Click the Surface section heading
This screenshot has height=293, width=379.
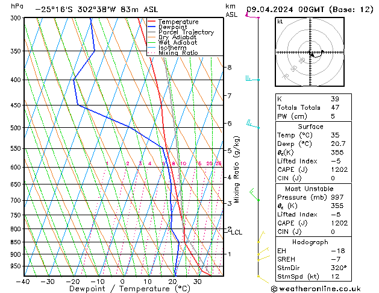point(310,127)
